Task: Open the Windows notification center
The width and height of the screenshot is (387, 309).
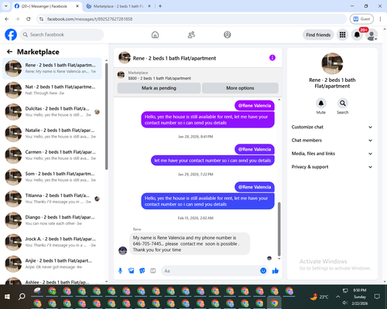Action: click(377, 297)
